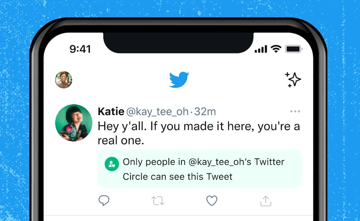Tap the 9:41 clock in status bar
360x221 pixels.
pos(80,49)
